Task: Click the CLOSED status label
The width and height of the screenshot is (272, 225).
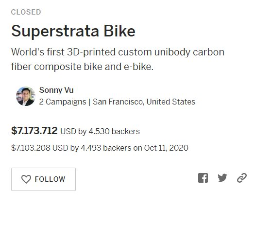Action: [x=26, y=12]
